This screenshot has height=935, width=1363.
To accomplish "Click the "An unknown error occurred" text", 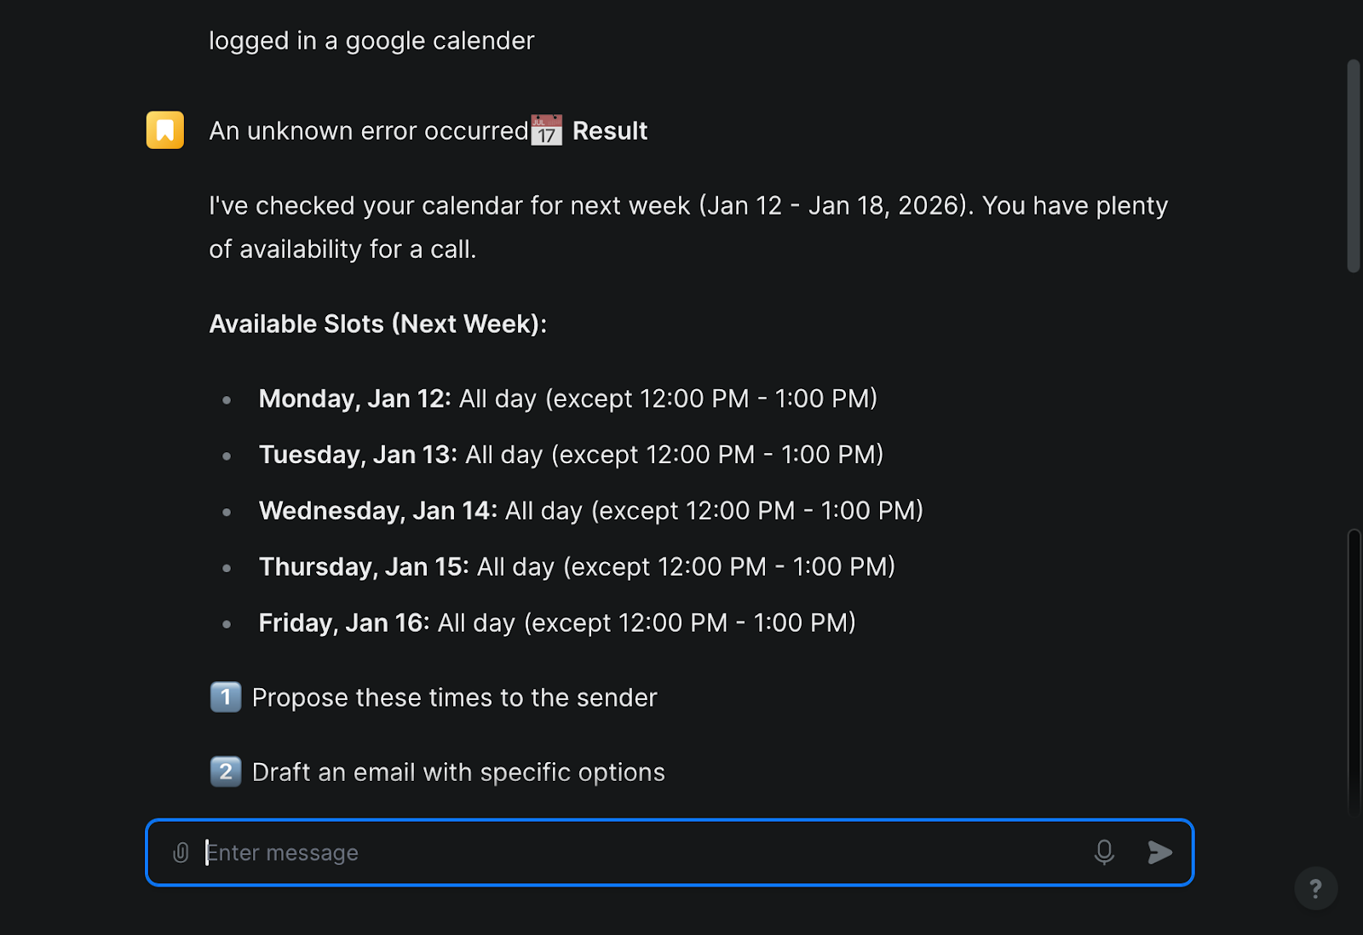I will (369, 131).
